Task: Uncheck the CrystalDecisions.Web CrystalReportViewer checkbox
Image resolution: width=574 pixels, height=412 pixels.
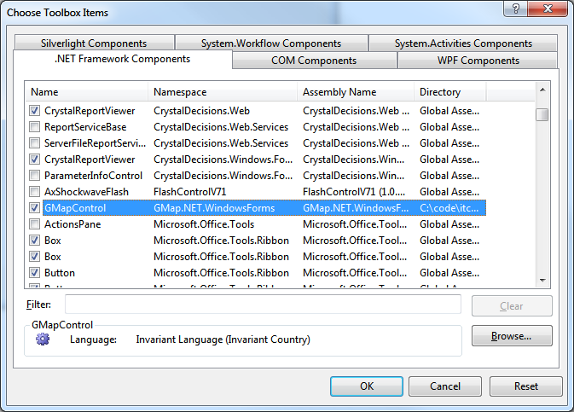Action: tap(34, 111)
